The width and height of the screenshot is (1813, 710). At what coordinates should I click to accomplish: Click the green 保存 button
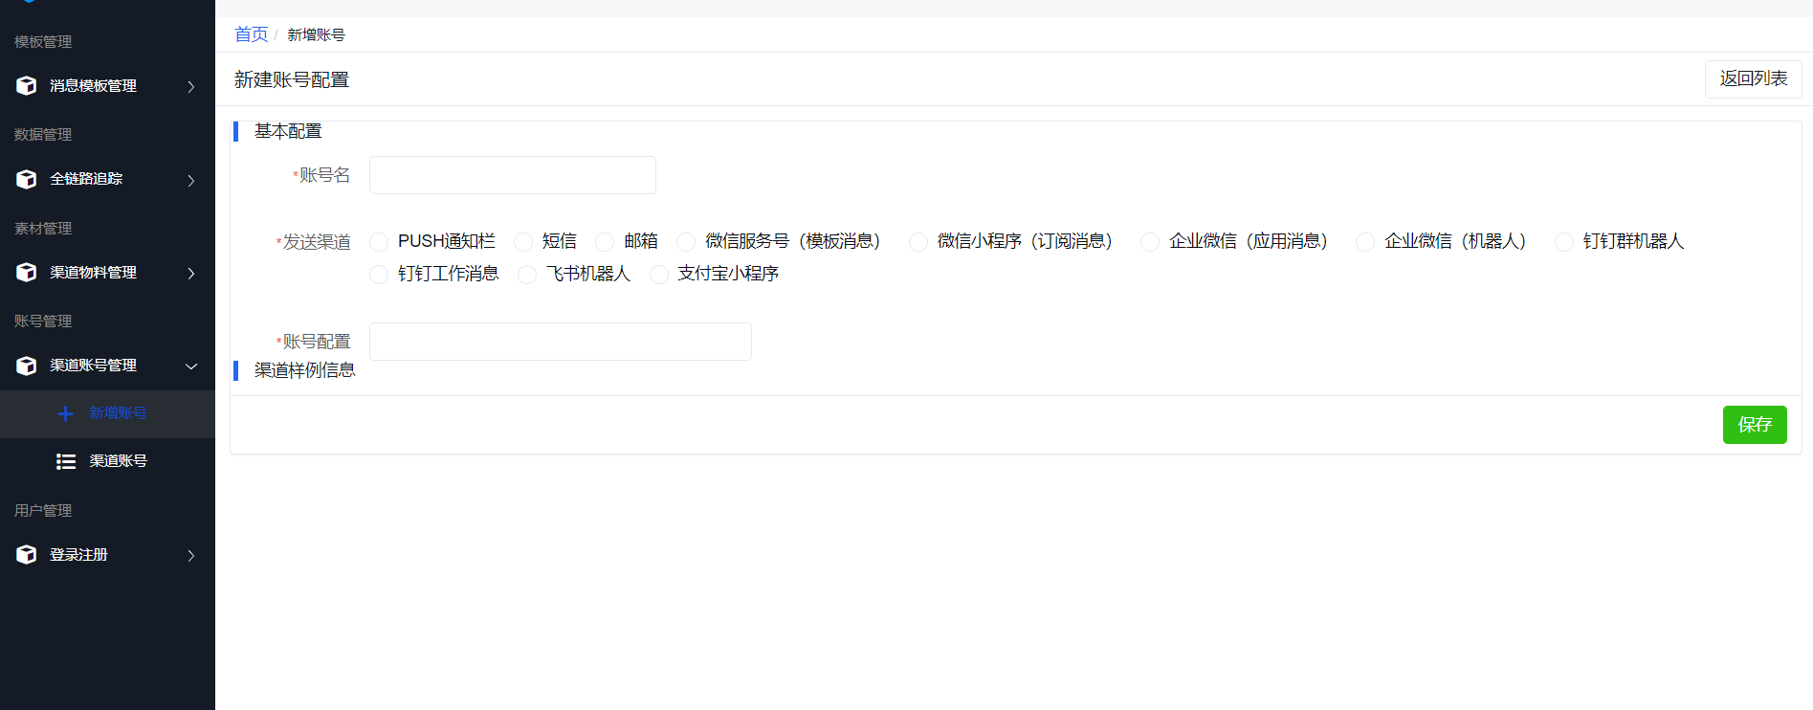tap(1755, 425)
